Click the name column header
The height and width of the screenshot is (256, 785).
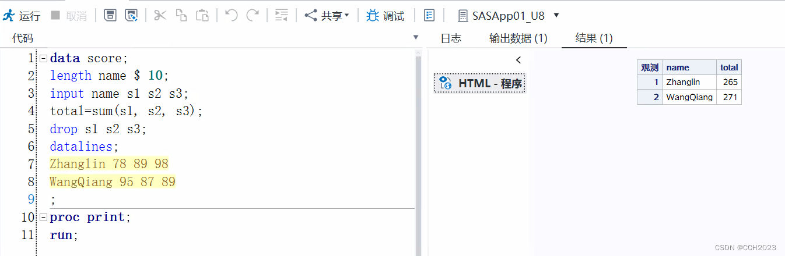point(689,67)
